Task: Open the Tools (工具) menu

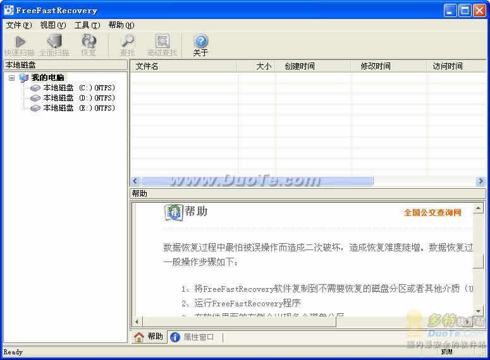Action: [87, 25]
